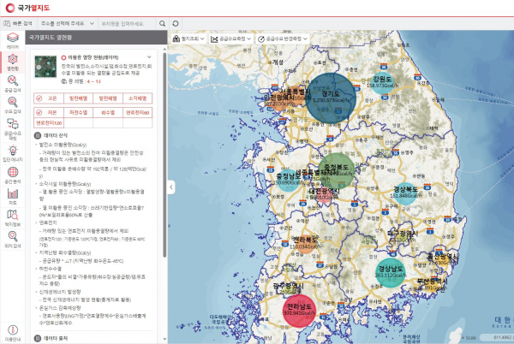514x344 pixels.
Task: Click the refresh icon next to search
Action: pos(176,23)
